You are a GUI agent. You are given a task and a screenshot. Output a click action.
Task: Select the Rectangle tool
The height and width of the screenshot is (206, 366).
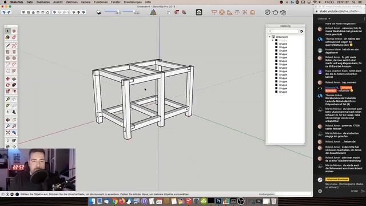(x=7, y=52)
